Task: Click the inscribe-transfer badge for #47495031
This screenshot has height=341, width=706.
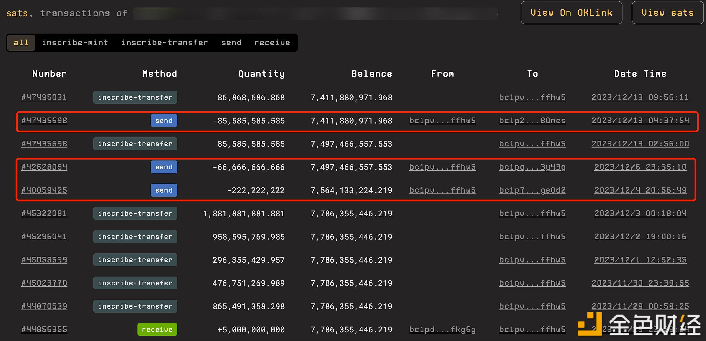Action: pyautogui.click(x=135, y=97)
